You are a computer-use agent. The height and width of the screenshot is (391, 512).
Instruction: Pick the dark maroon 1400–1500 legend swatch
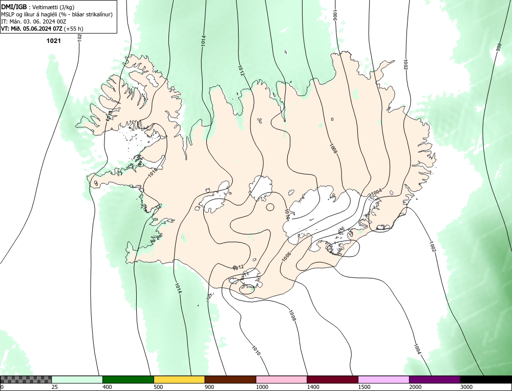[x=332, y=379]
